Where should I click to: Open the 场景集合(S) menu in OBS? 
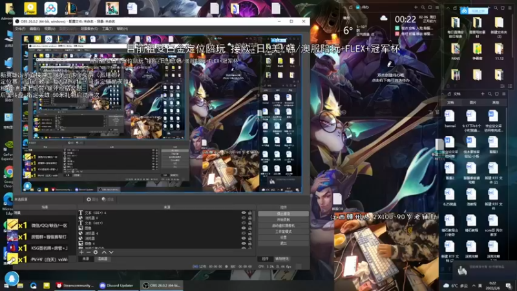(x=89, y=29)
